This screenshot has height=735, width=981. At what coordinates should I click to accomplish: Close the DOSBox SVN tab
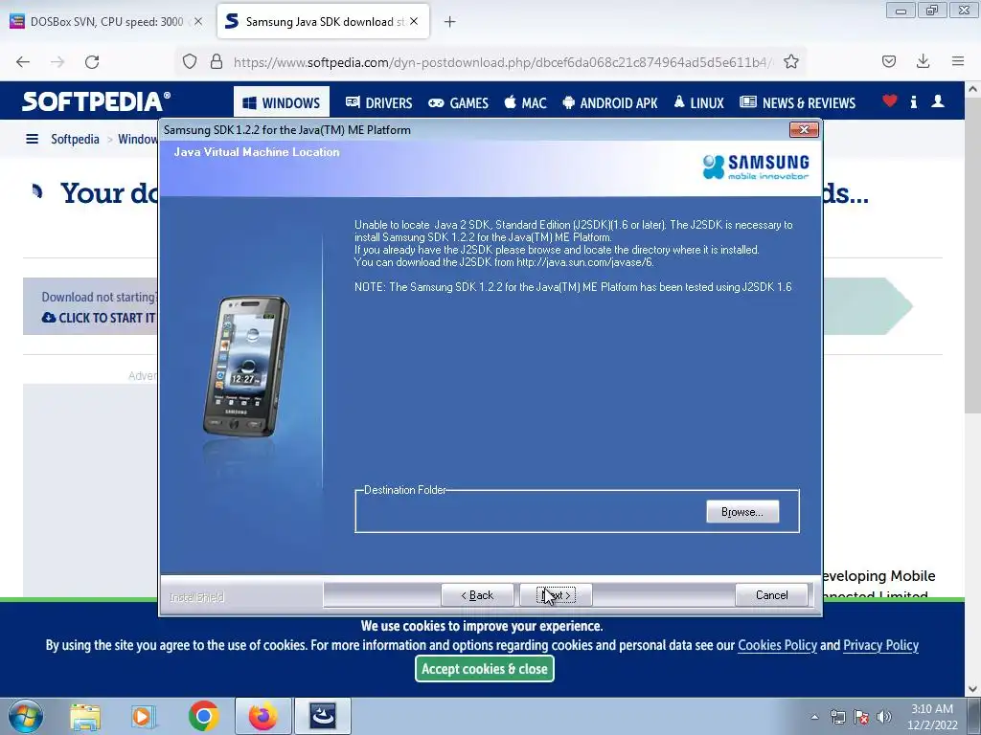point(198,21)
